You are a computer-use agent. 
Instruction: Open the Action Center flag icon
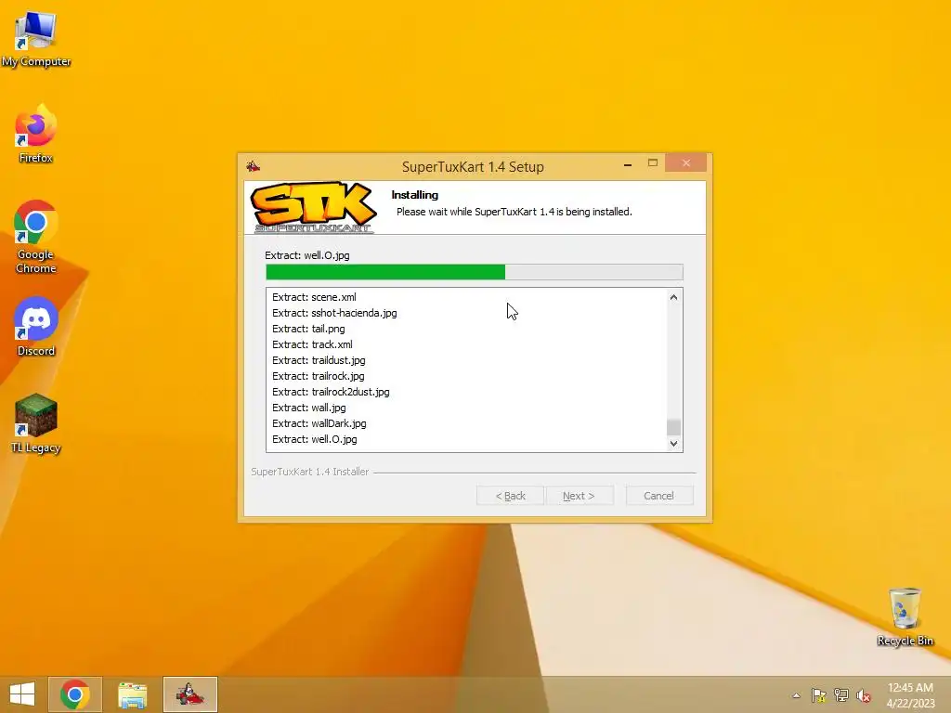[x=819, y=695]
